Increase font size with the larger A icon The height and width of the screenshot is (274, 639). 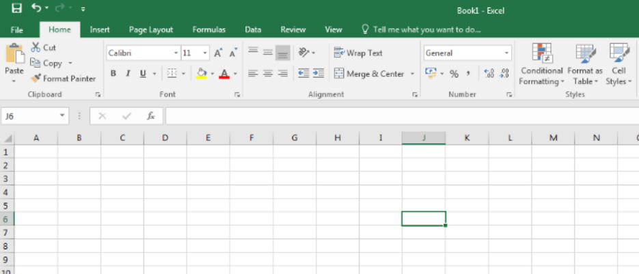[x=218, y=53]
